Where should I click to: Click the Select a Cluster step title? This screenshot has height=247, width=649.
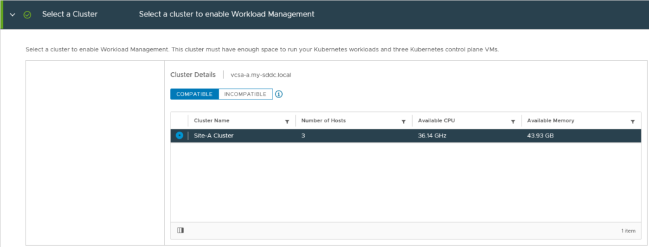tap(70, 14)
